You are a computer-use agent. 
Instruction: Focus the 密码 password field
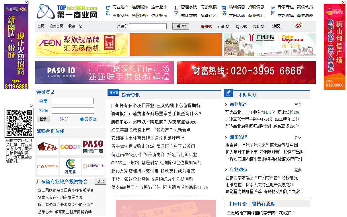coord(73,110)
